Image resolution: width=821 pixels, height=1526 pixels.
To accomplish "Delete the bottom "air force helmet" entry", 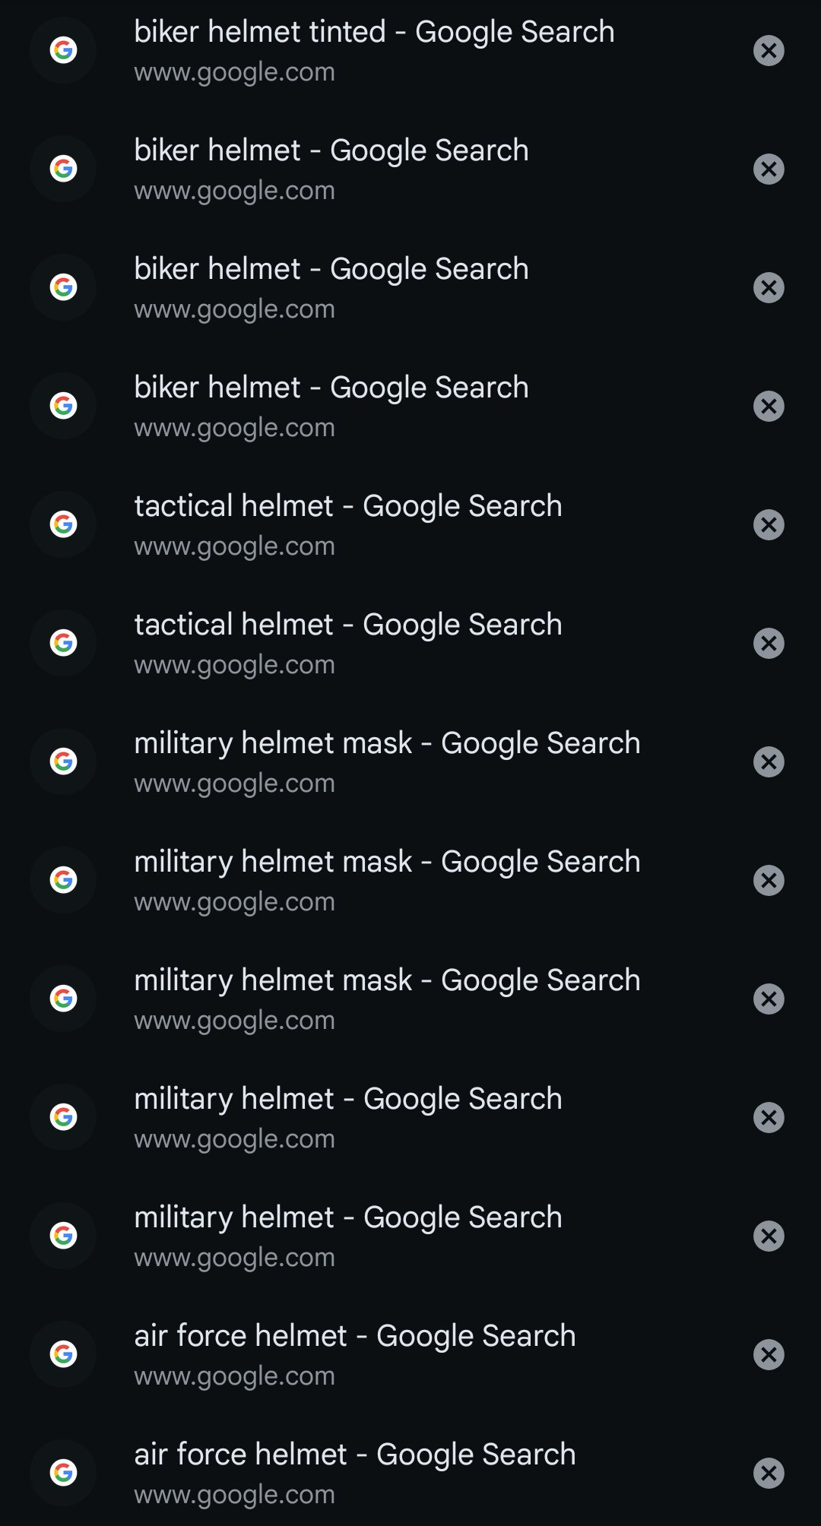I will (x=769, y=1474).
